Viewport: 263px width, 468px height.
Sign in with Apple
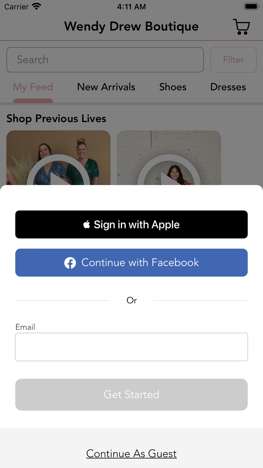click(x=131, y=225)
